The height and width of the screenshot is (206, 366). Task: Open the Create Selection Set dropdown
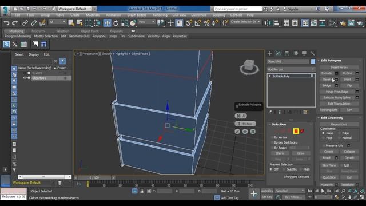coord(245,22)
